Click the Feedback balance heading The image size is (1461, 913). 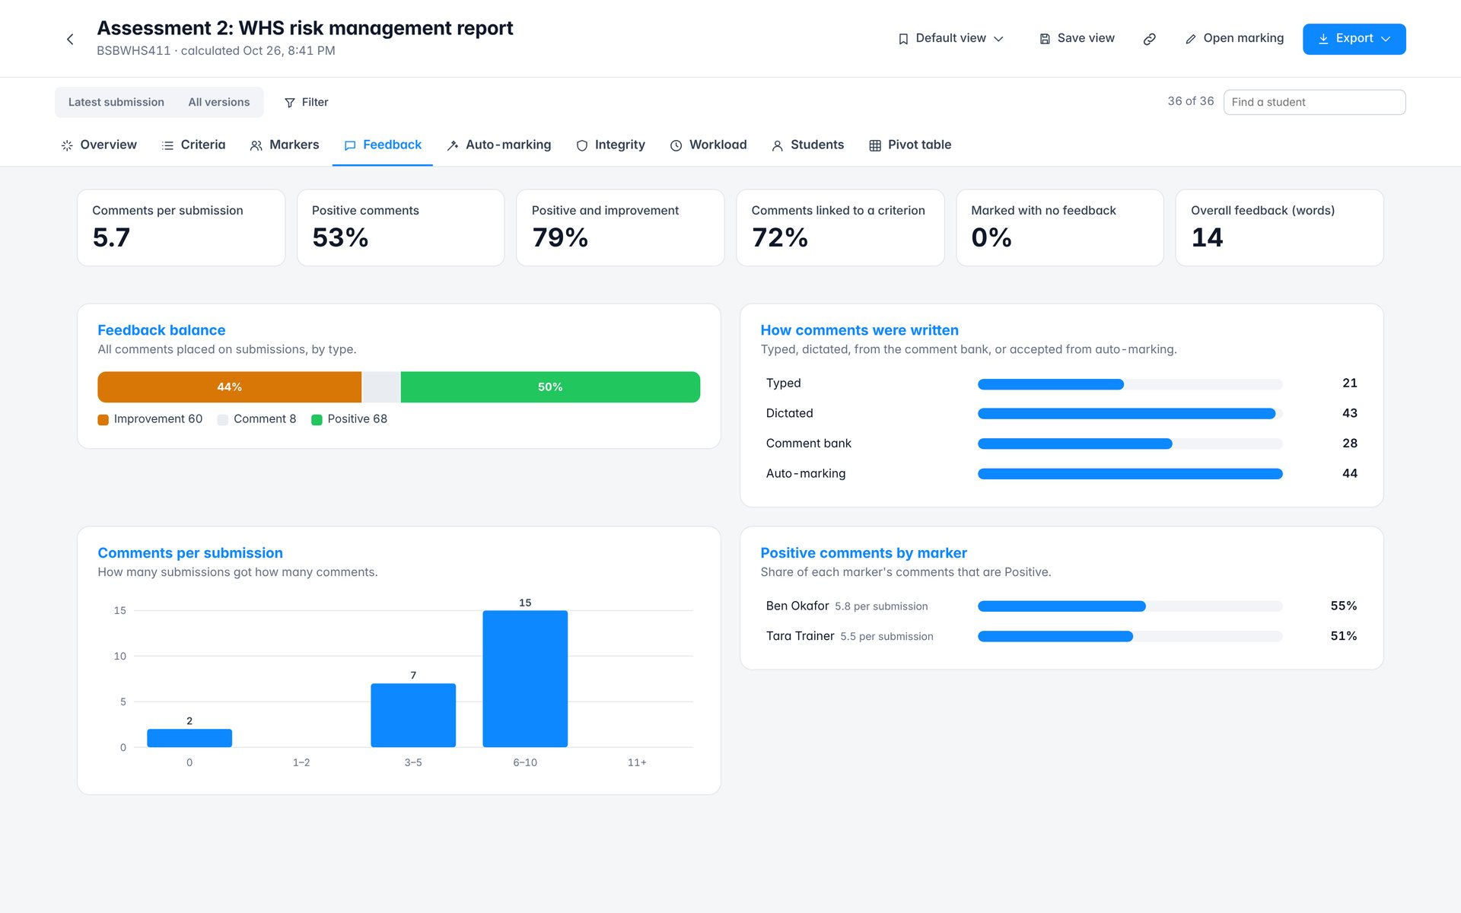click(x=161, y=330)
